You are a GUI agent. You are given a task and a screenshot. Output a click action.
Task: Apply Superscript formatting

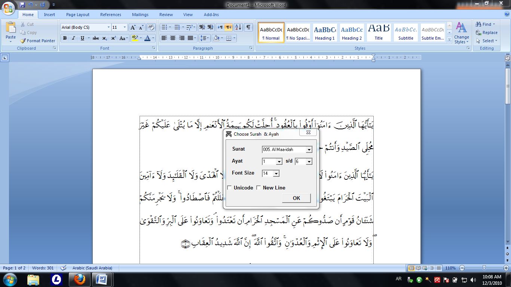[x=113, y=38]
